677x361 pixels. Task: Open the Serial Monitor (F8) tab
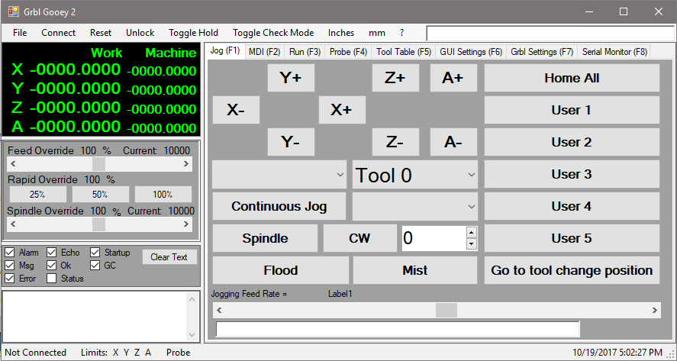[x=614, y=52]
